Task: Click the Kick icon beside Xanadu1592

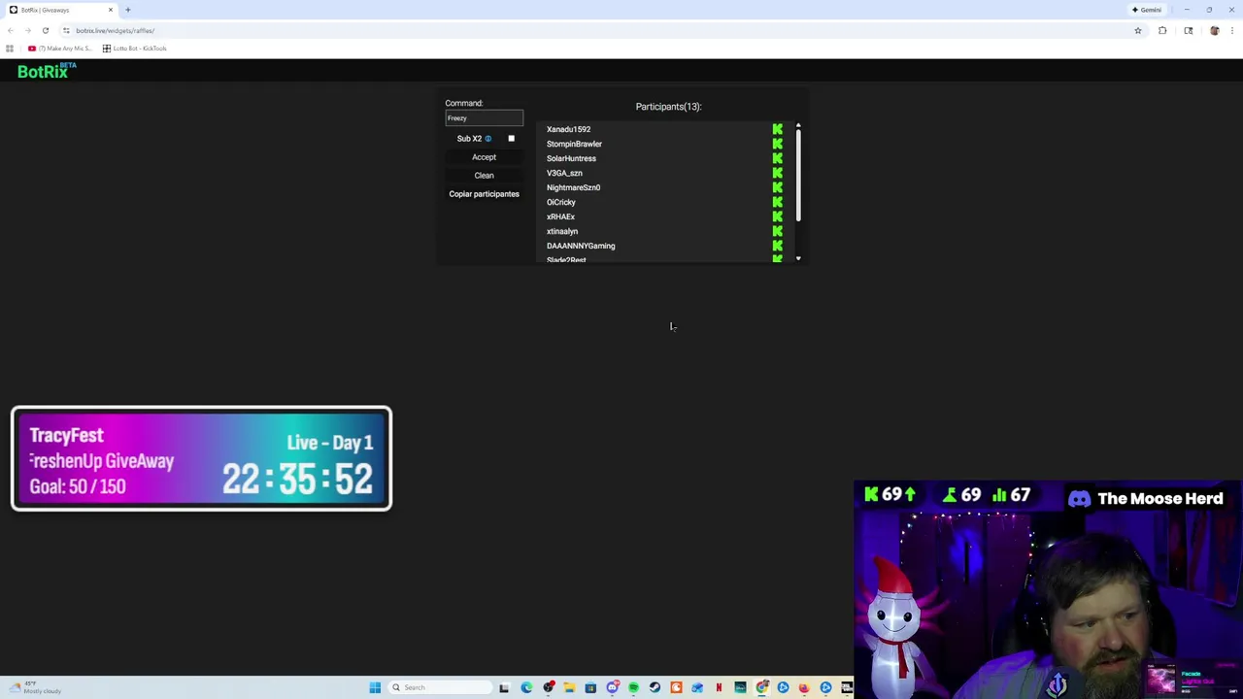Action: point(777,129)
